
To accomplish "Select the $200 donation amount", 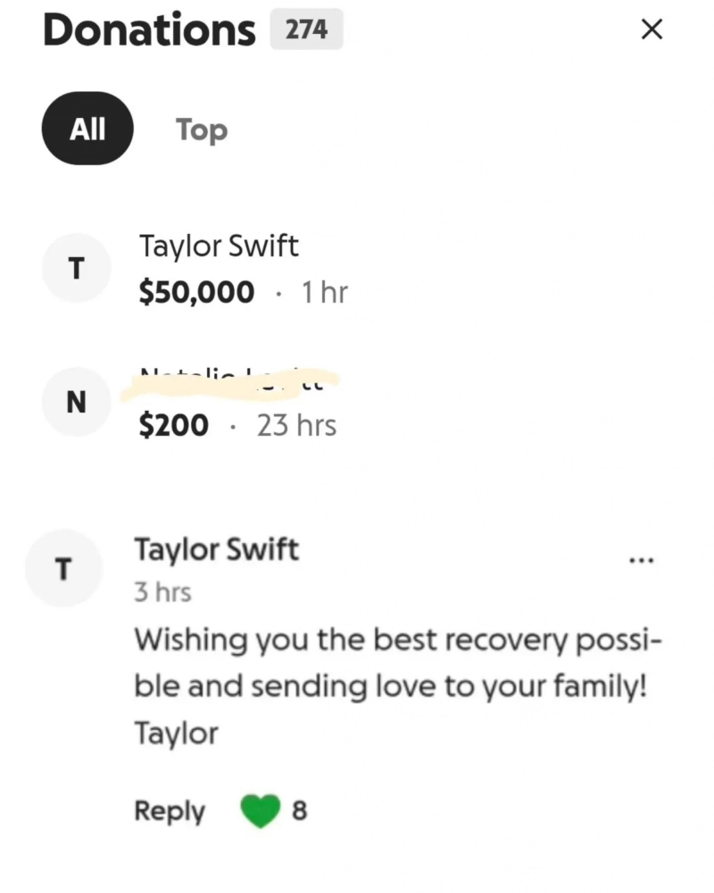I will tap(174, 425).
